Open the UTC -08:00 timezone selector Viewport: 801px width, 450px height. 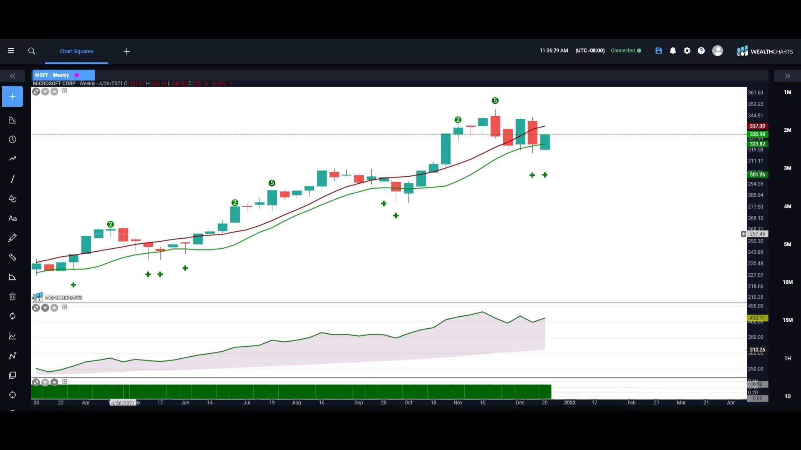590,50
